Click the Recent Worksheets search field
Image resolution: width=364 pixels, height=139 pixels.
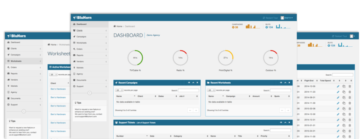point(281,90)
